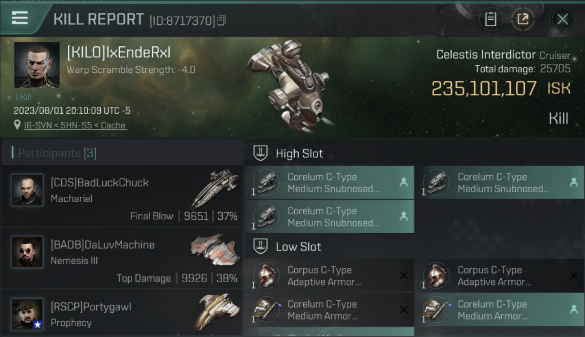585x337 pixels.
Task: Select the Low Slot section icon
Action: click(x=260, y=246)
